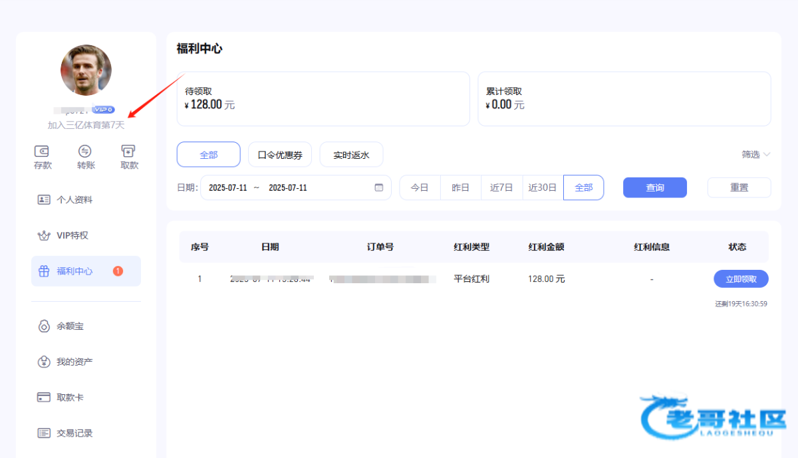Switch to the 口令优惠券 tab

click(279, 155)
